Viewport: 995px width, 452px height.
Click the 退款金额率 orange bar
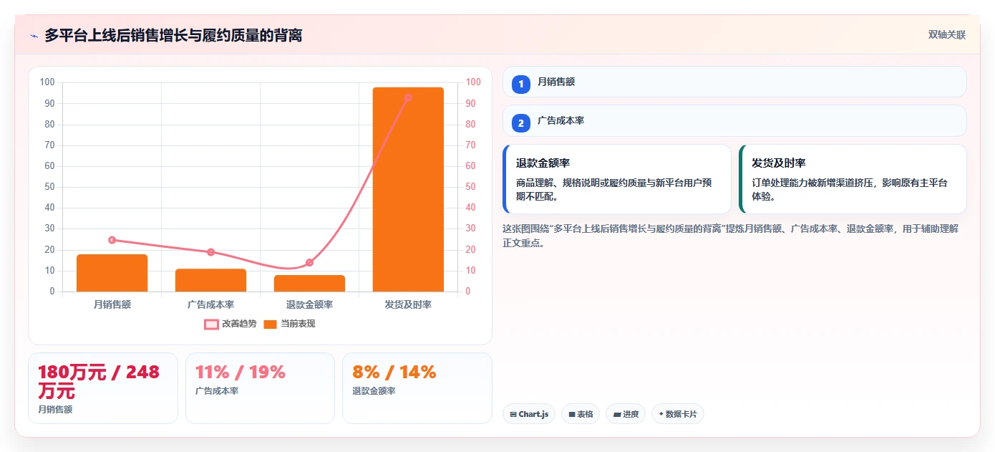tap(309, 283)
